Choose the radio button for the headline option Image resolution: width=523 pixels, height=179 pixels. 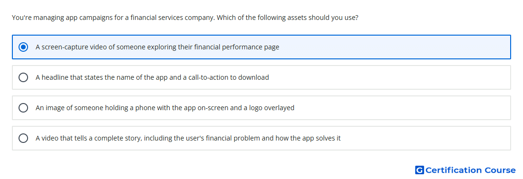[23, 77]
